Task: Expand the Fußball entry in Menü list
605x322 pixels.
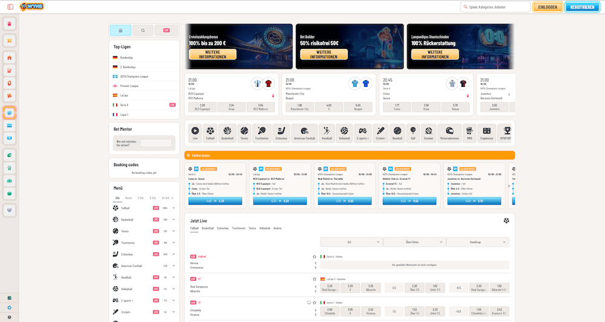Action: point(174,208)
